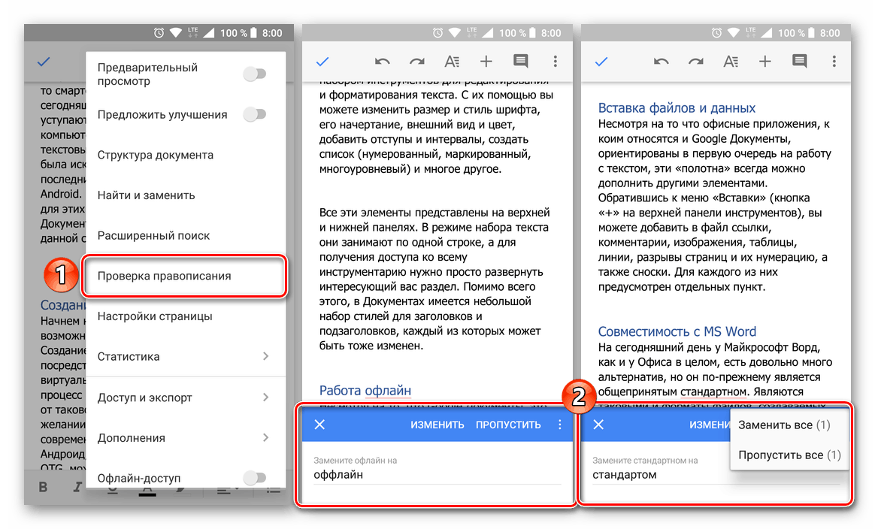Open Настройки страницы menu item

[186, 316]
